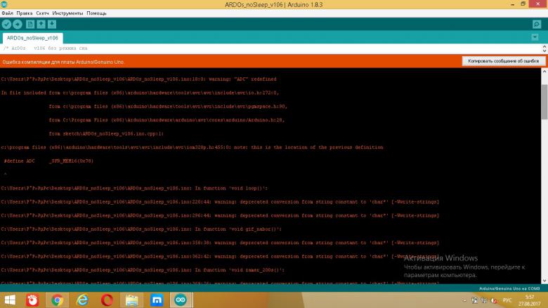Open the Правка menu
The image size is (548, 308).
[x=25, y=13]
